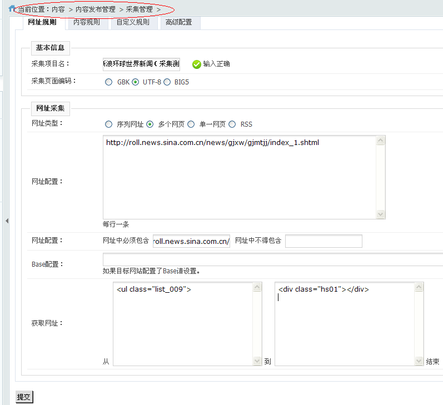The width and height of the screenshot is (443, 405).
Task: Click 采集管理 breadcrumb link
Action: click(140, 9)
